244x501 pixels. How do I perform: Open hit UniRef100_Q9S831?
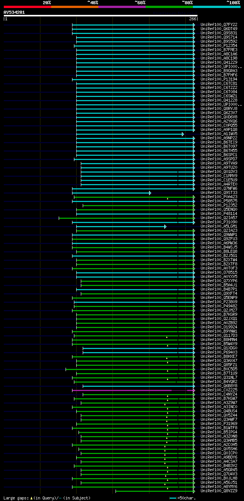coord(219,33)
